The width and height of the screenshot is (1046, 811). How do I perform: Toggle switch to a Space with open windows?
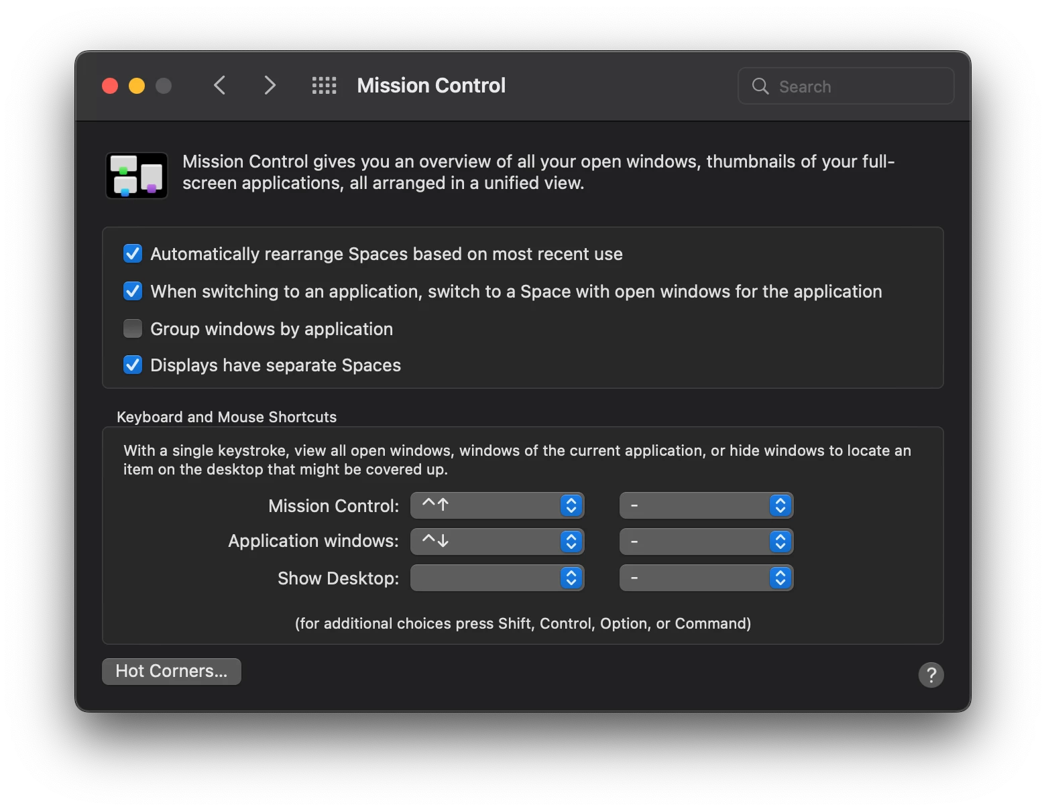tap(133, 292)
